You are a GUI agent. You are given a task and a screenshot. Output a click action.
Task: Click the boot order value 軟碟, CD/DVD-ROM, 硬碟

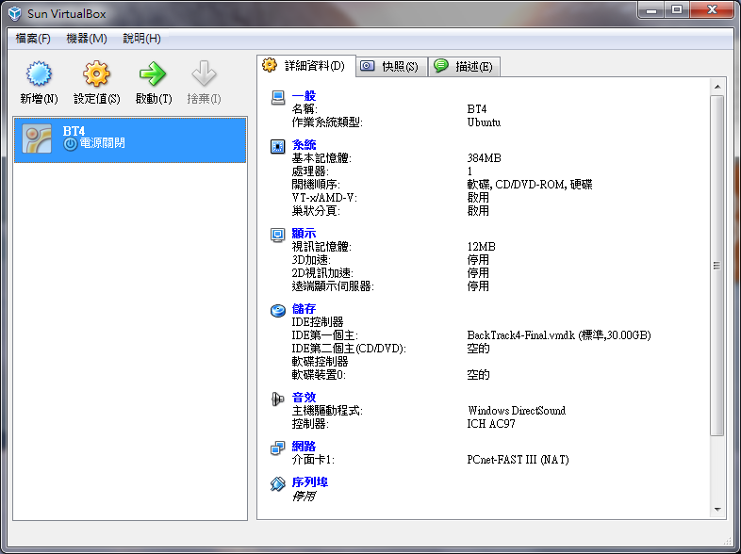pos(529,185)
